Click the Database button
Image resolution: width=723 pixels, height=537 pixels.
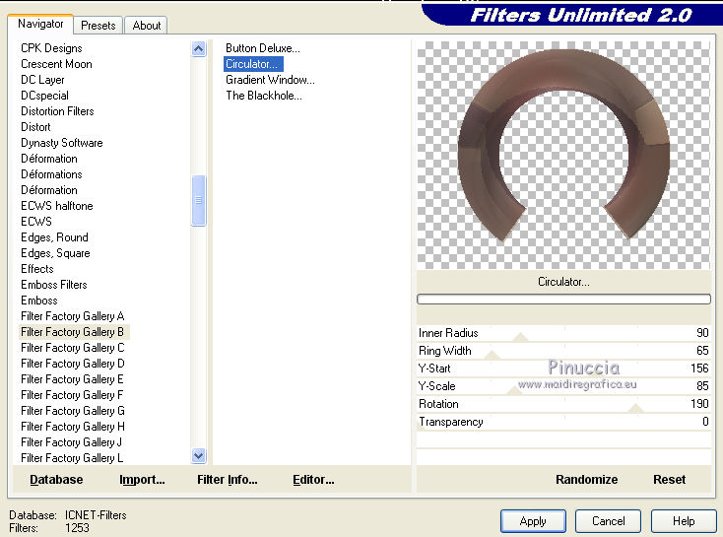point(56,480)
